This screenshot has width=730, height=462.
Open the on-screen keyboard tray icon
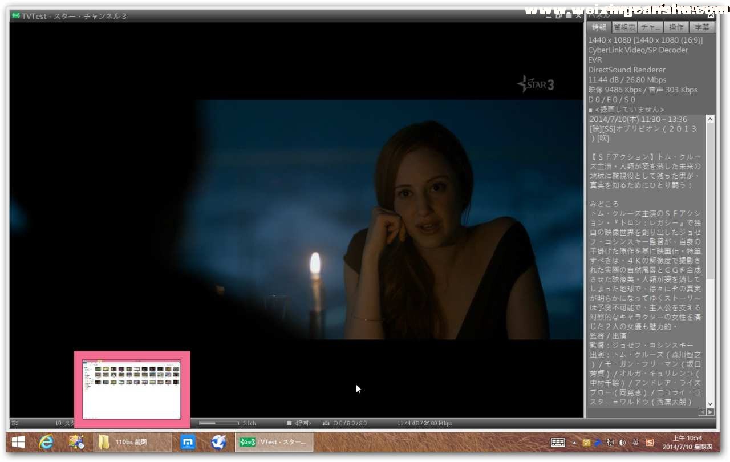[x=558, y=442]
